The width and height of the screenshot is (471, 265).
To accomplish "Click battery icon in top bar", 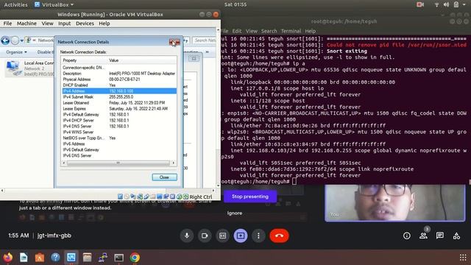I will tap(456, 4).
